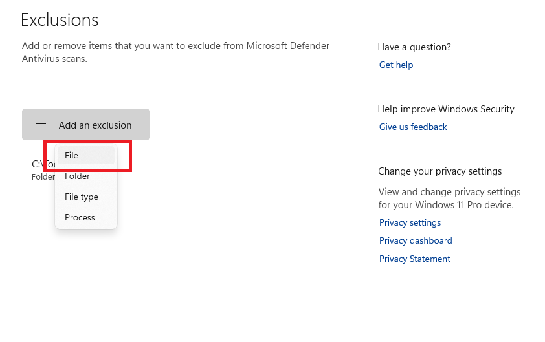Open the Add an exclusion dropdown button
The width and height of the screenshot is (545, 342).
tap(85, 125)
